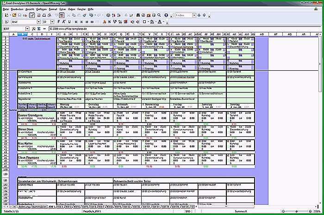Click the Copy icon
324x215 pixels.
tap(74, 15)
